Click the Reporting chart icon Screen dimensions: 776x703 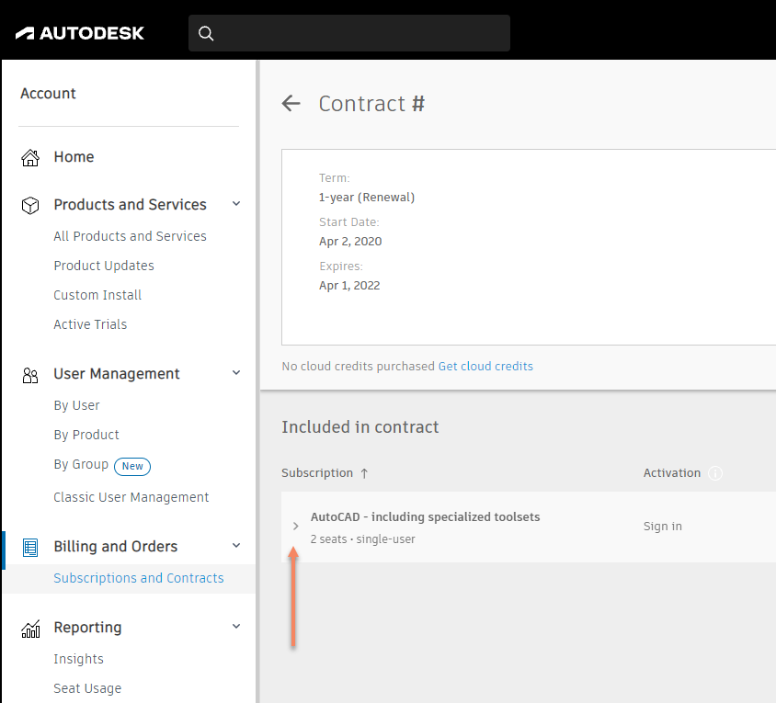click(x=30, y=628)
